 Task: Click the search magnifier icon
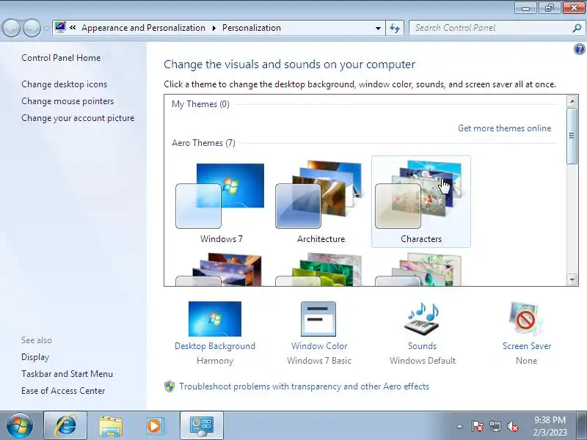(x=577, y=28)
